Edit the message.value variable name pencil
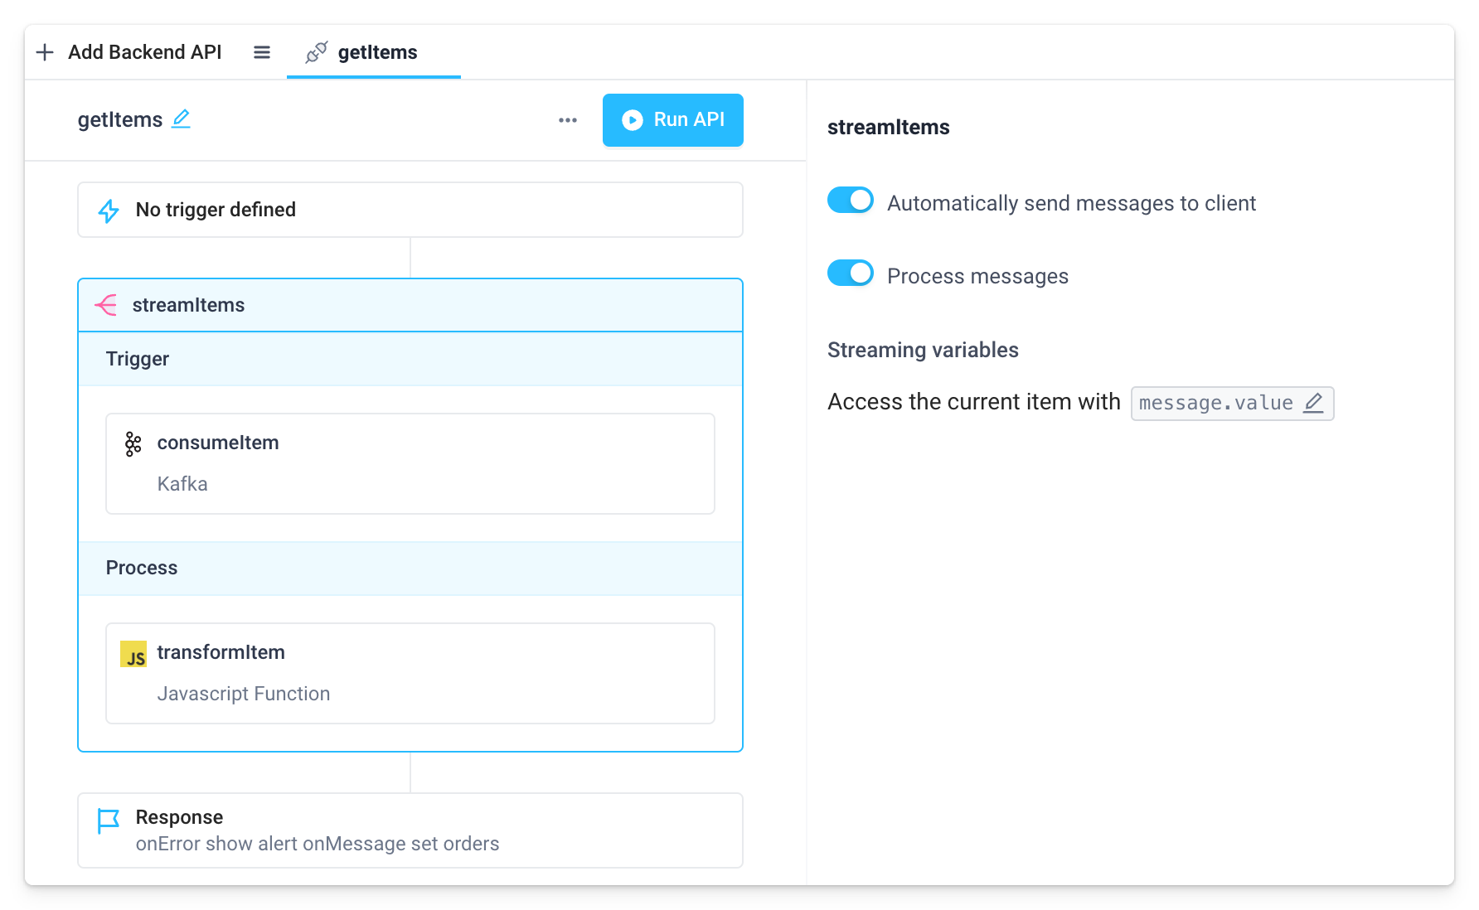 pos(1313,404)
